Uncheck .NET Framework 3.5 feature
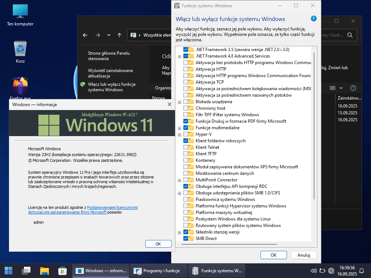371x278 pixels. [186, 50]
